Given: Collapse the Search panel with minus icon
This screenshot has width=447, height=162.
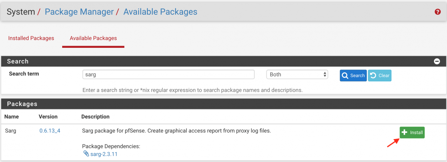Looking at the screenshot, I should 437,61.
